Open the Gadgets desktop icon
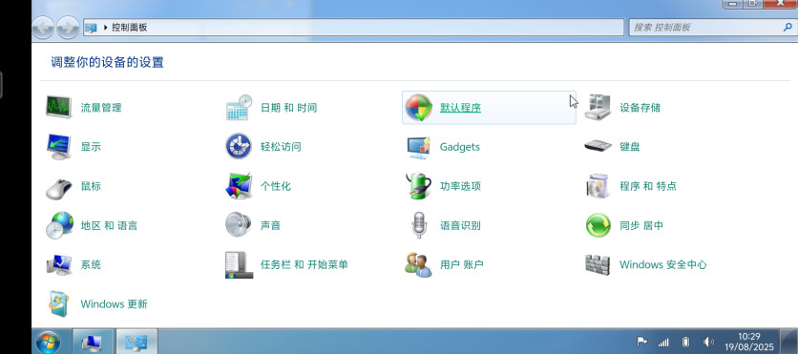 coord(418,147)
